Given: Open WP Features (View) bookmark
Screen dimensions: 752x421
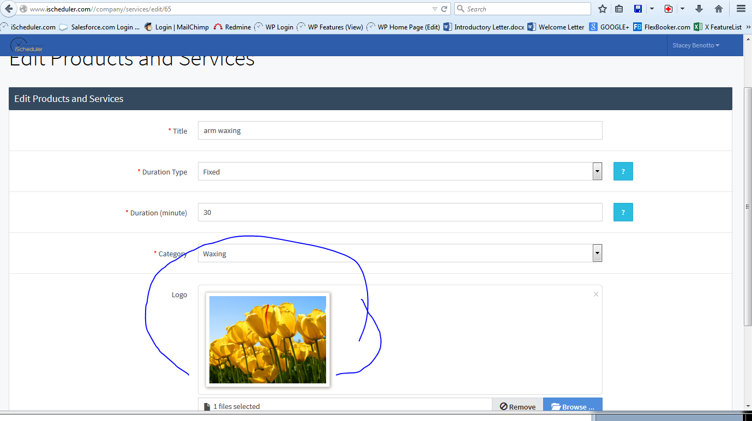Looking at the screenshot, I should [x=330, y=27].
